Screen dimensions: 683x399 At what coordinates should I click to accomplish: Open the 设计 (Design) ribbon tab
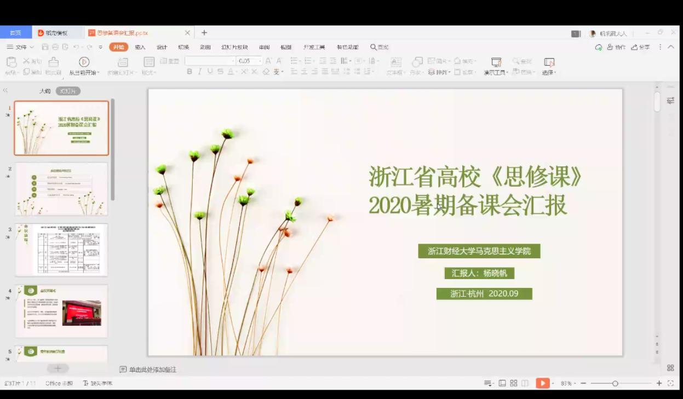point(162,47)
